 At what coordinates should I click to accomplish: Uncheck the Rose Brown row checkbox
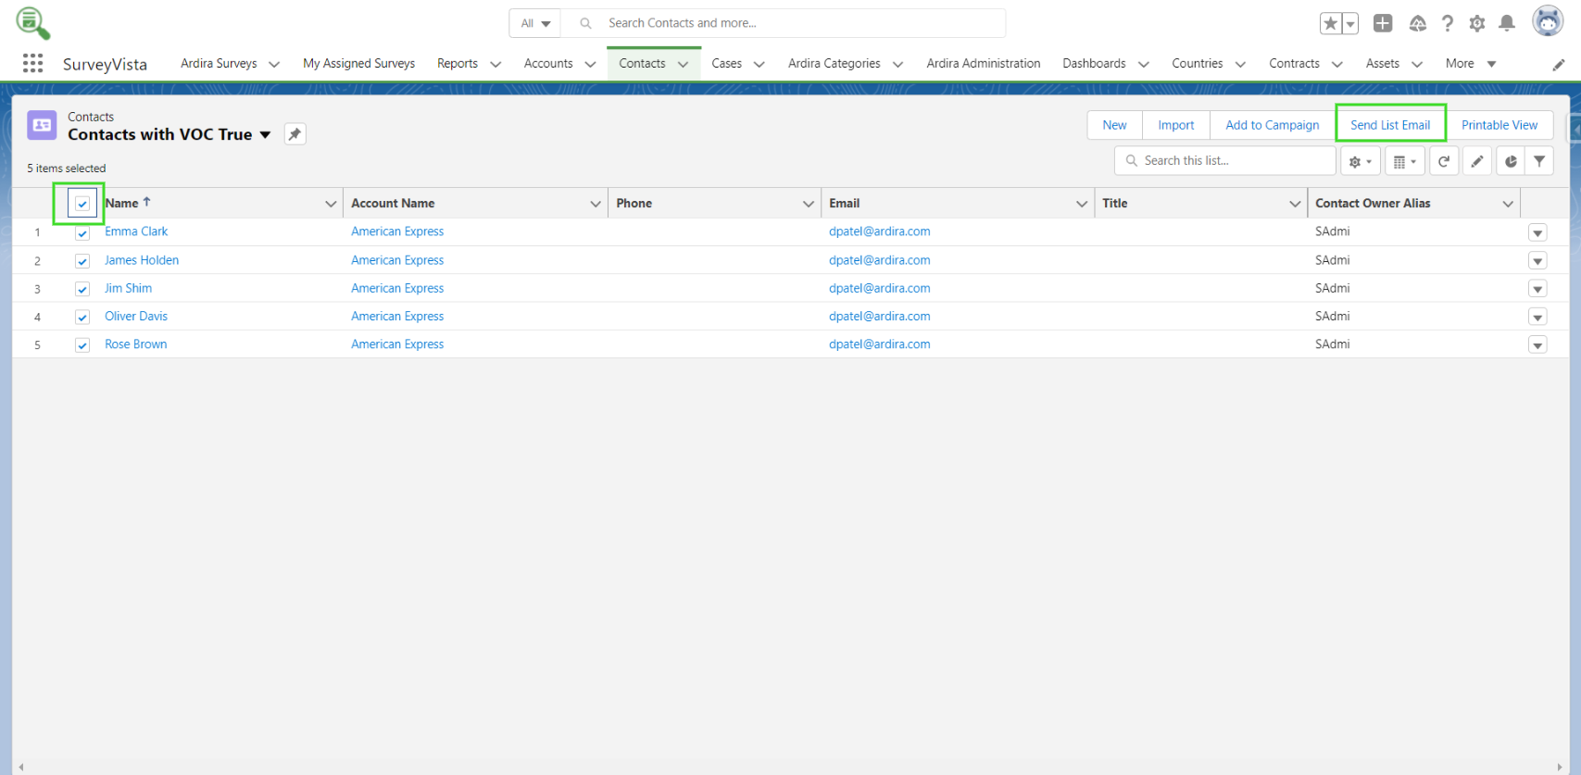(82, 345)
